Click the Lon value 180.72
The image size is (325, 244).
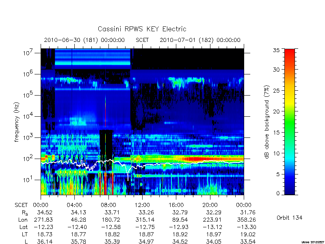[x=110, y=220]
